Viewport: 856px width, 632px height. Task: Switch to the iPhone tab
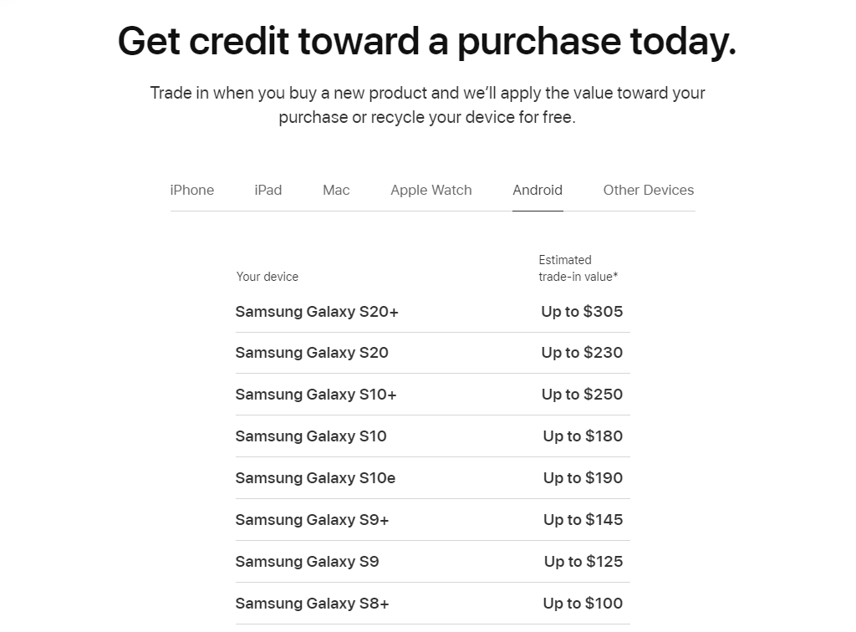coord(191,190)
